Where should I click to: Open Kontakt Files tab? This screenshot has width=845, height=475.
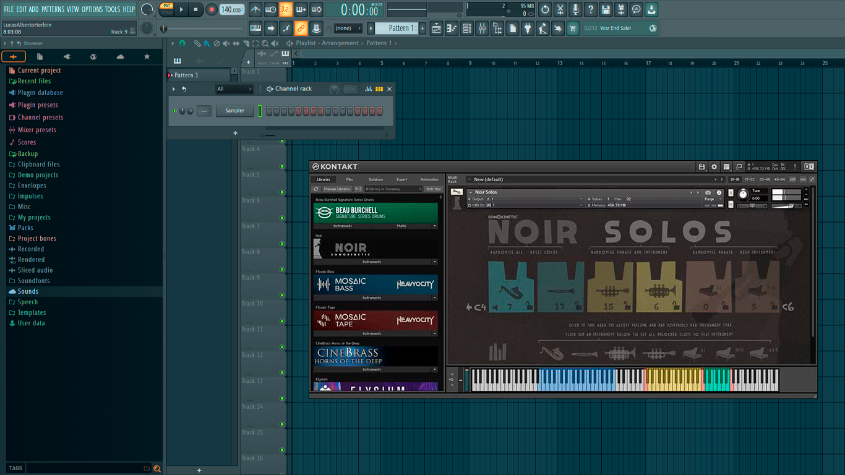pyautogui.click(x=350, y=179)
